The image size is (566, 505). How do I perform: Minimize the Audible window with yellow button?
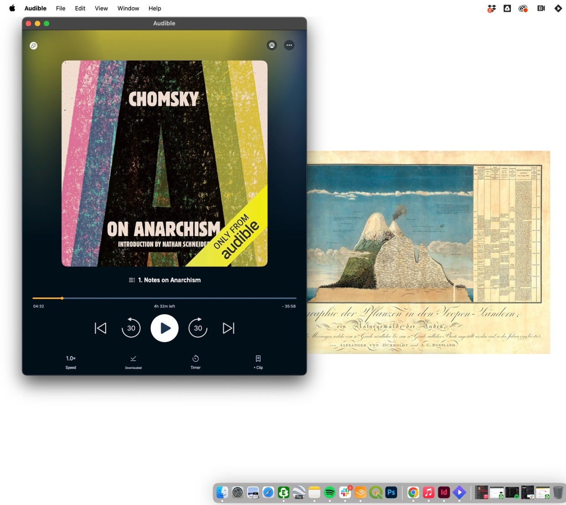click(x=37, y=23)
